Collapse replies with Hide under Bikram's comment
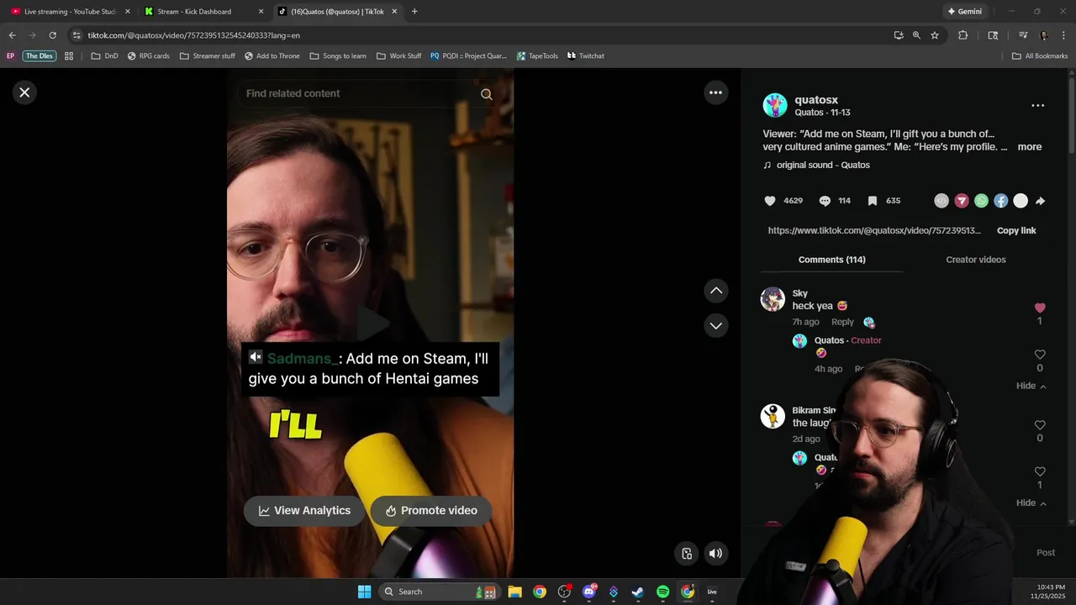Image resolution: width=1076 pixels, height=605 pixels. tap(1031, 502)
